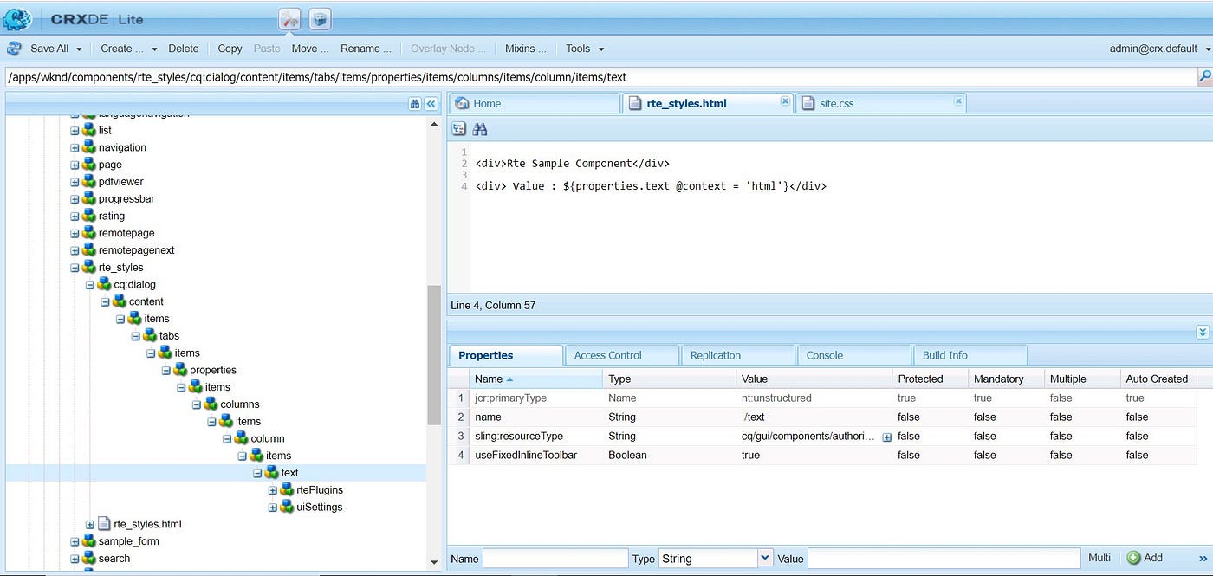Viewport: 1213px width, 576px height.
Task: Switch to the Replication tab
Action: coord(738,355)
